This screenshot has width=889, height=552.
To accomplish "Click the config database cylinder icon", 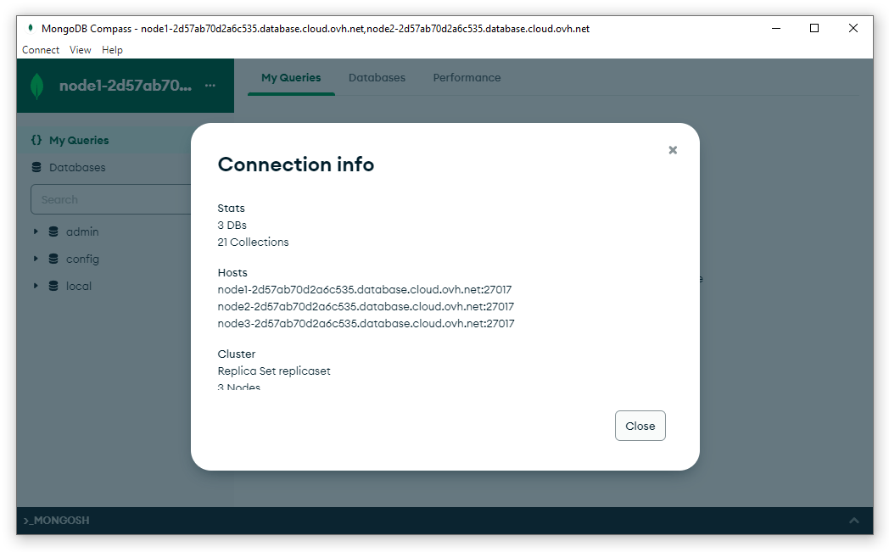I will (x=53, y=259).
